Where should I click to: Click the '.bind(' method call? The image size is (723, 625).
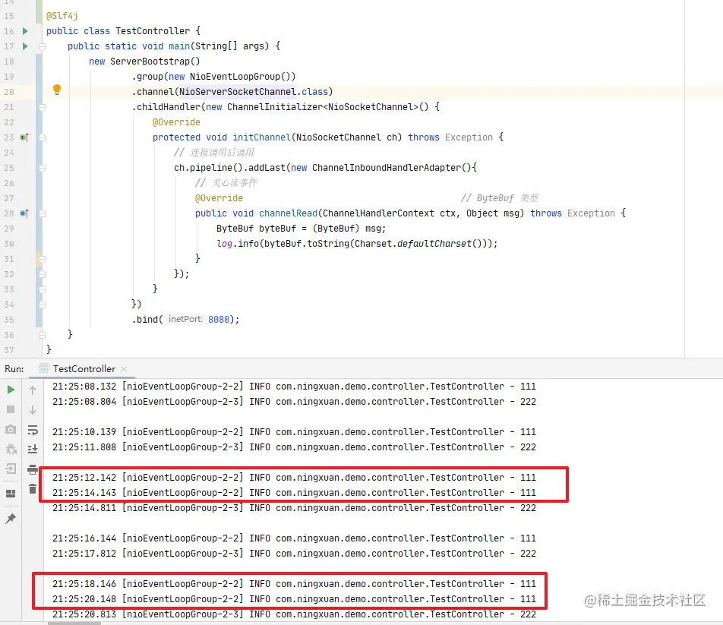(x=147, y=320)
